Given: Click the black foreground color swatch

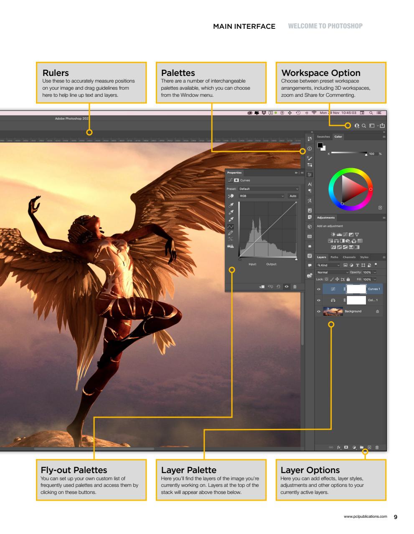Looking at the screenshot, I should (320, 145).
